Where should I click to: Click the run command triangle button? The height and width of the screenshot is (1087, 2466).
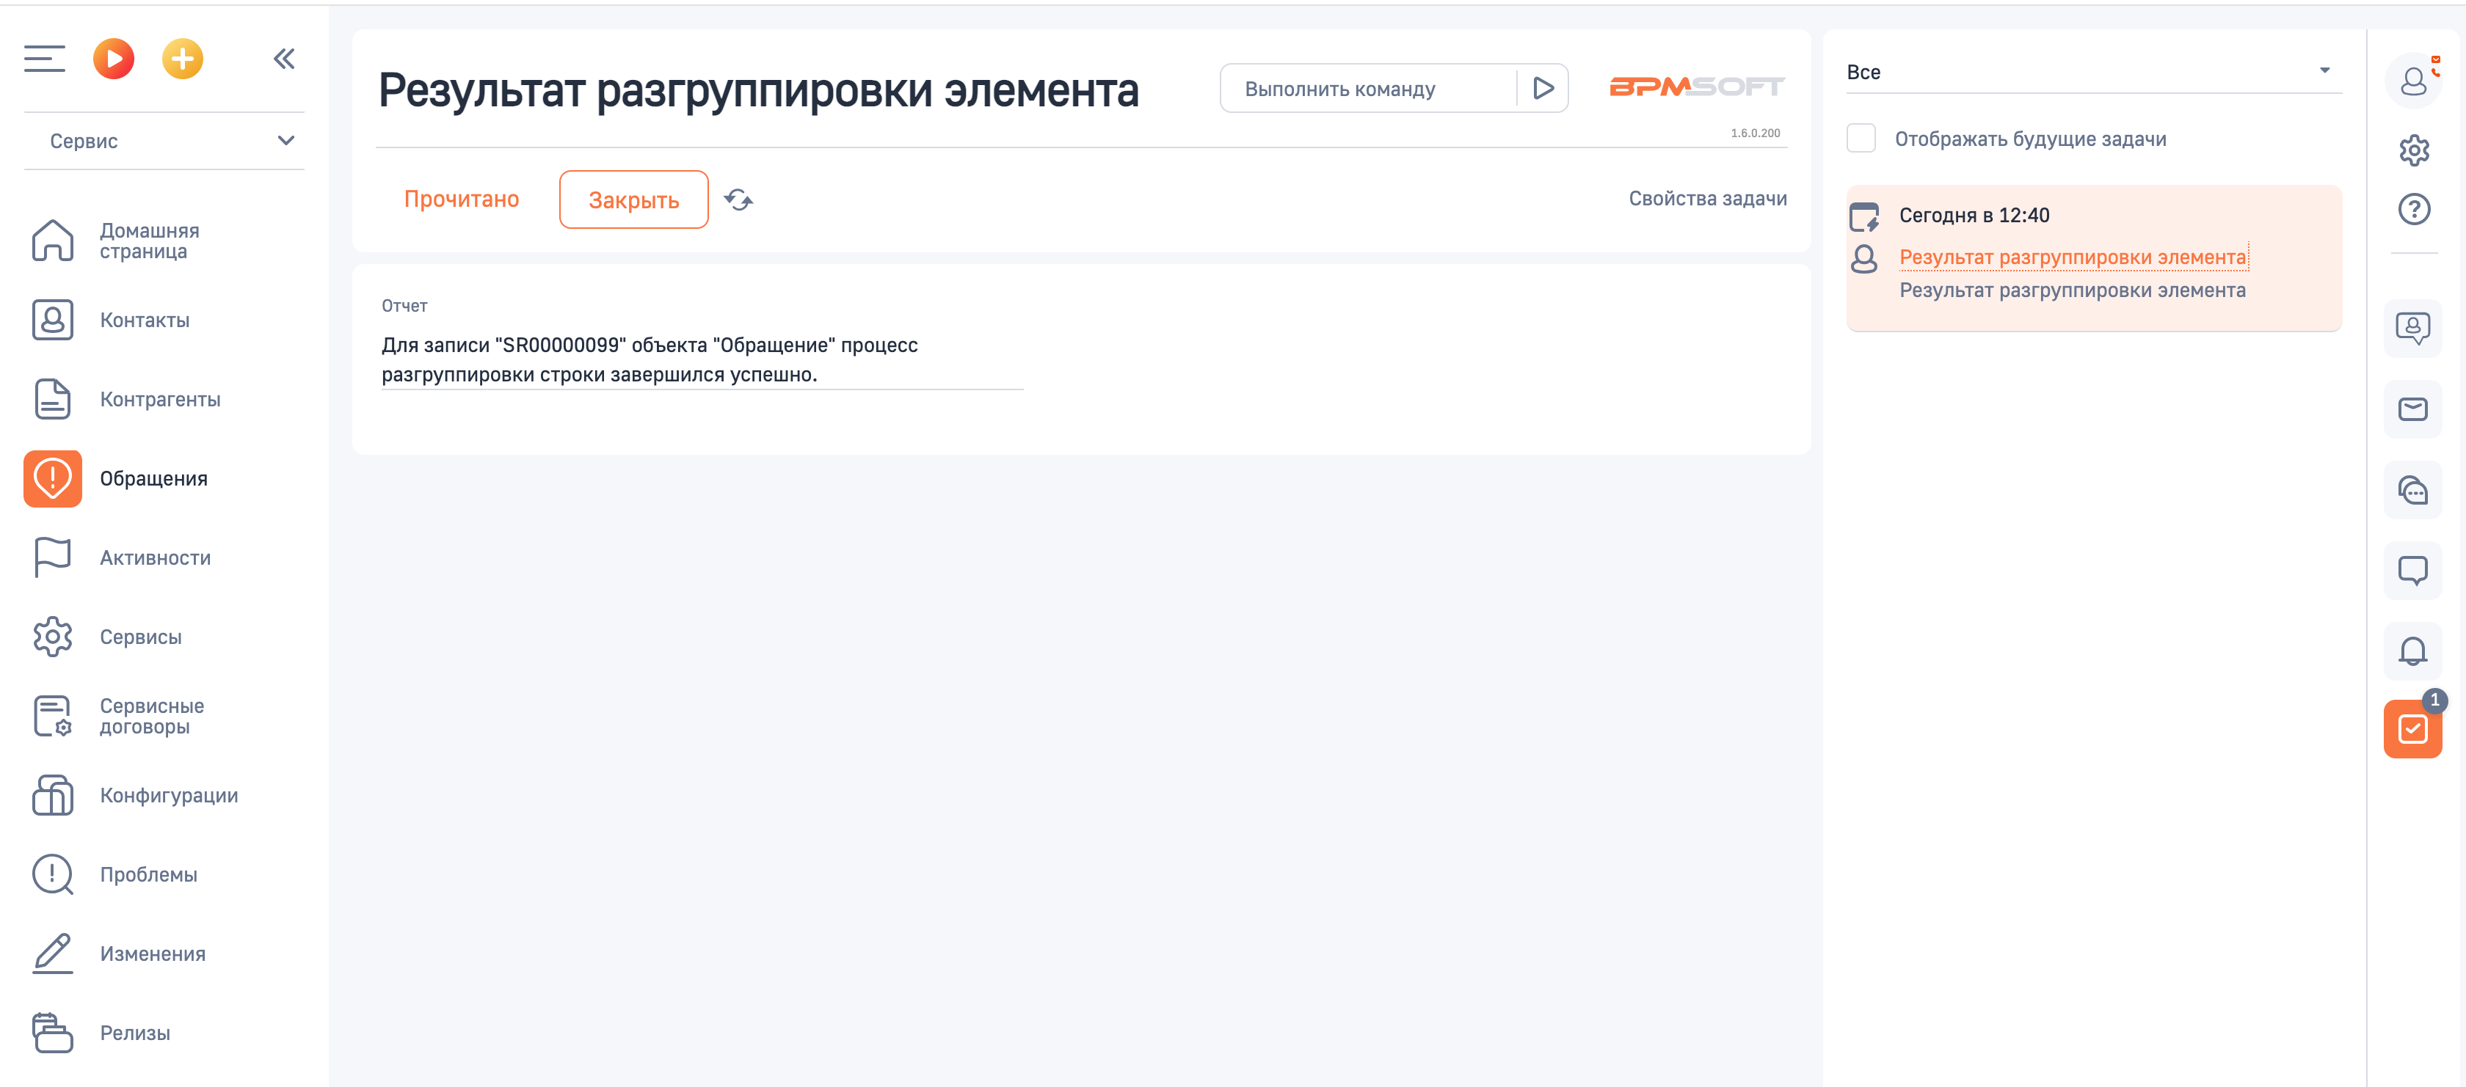coord(1543,89)
